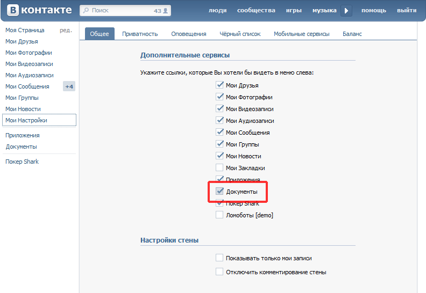Enable Показывать только мои записи
The height and width of the screenshot is (293, 426).
219,258
